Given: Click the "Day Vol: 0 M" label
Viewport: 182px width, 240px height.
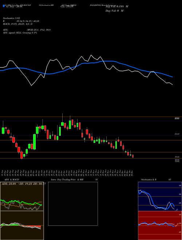Looking at the screenshot, I should [x=114, y=11].
